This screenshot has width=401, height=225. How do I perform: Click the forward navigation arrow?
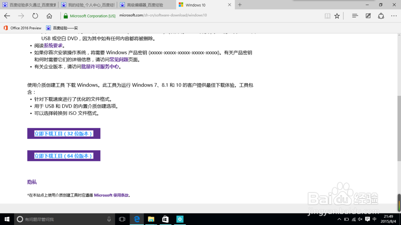tap(21, 16)
